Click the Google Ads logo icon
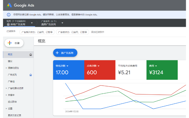 click(x=9, y=5)
